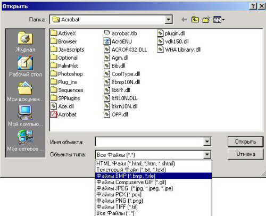This screenshot has height=216, width=266.
Task: Choose Файлы PCX type option
Action: coord(153,194)
